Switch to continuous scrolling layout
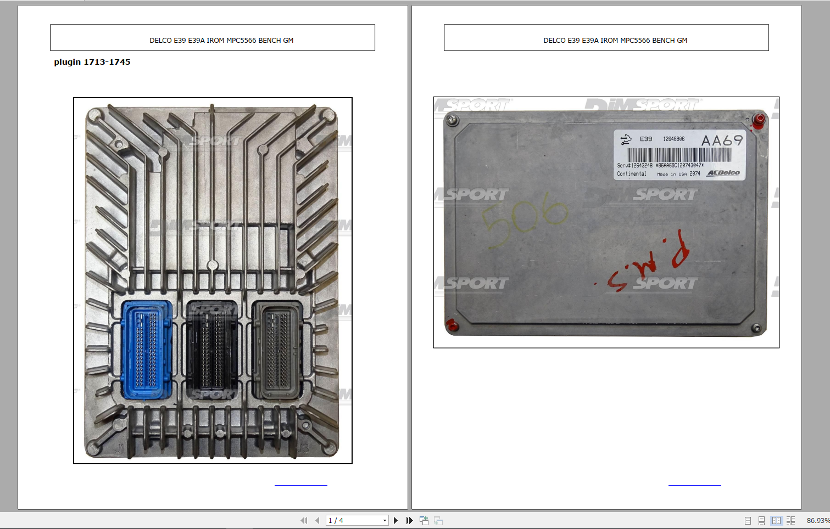 click(x=761, y=520)
